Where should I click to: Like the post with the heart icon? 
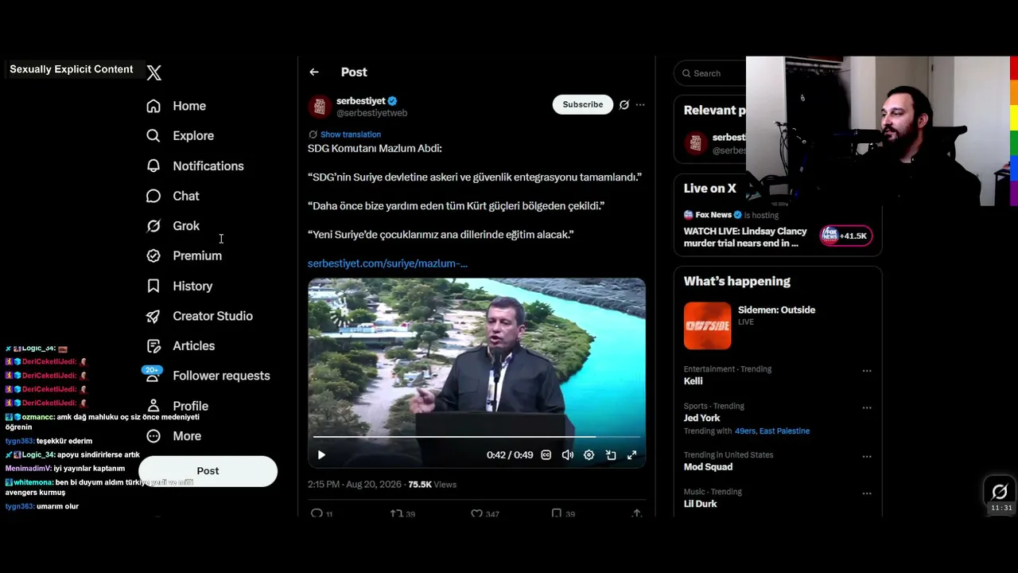[476, 513]
